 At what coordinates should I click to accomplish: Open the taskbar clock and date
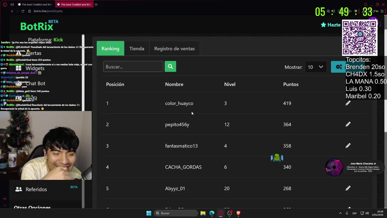pyautogui.click(x=378, y=213)
